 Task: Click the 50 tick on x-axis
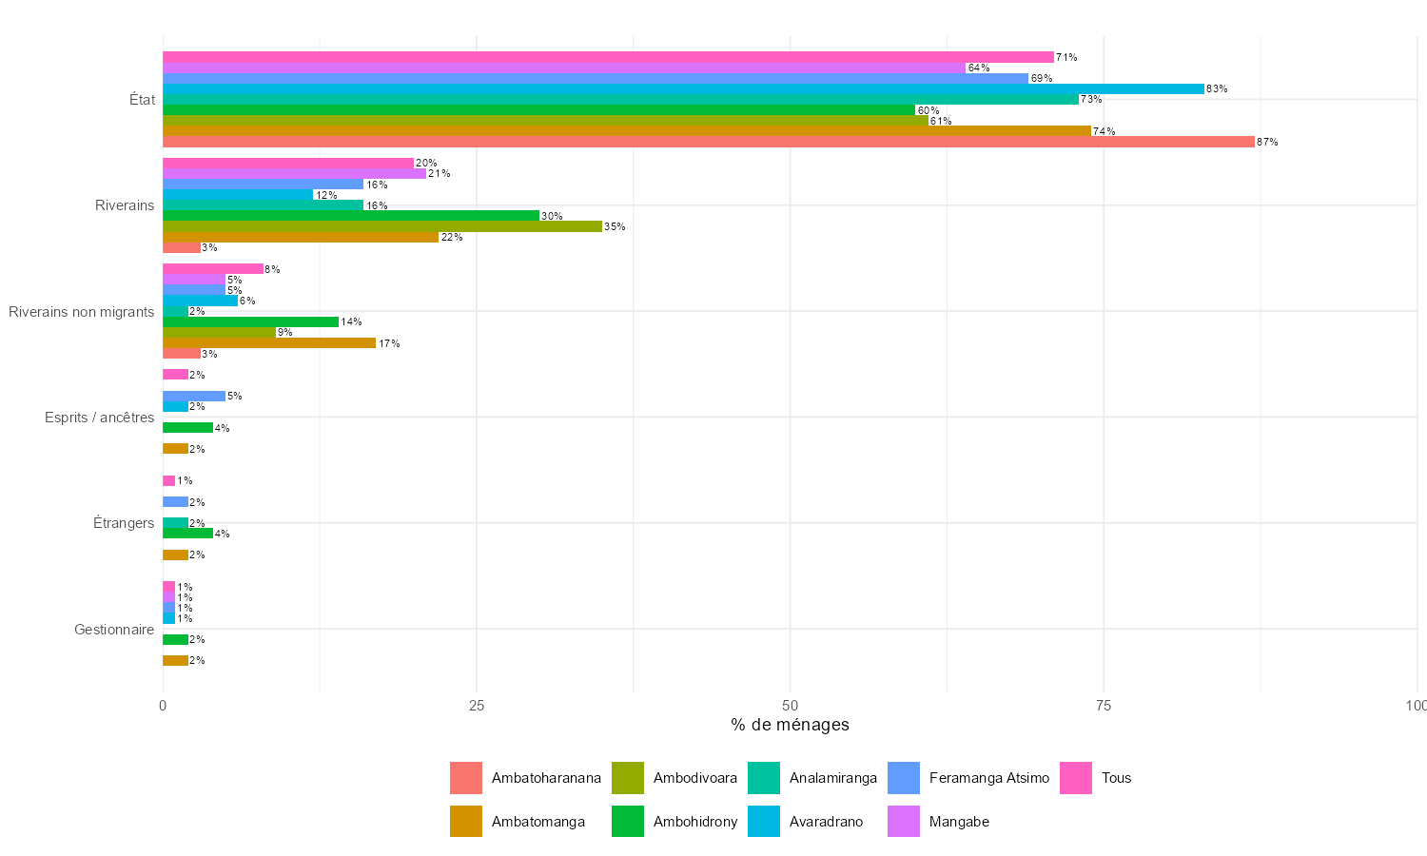point(790,706)
